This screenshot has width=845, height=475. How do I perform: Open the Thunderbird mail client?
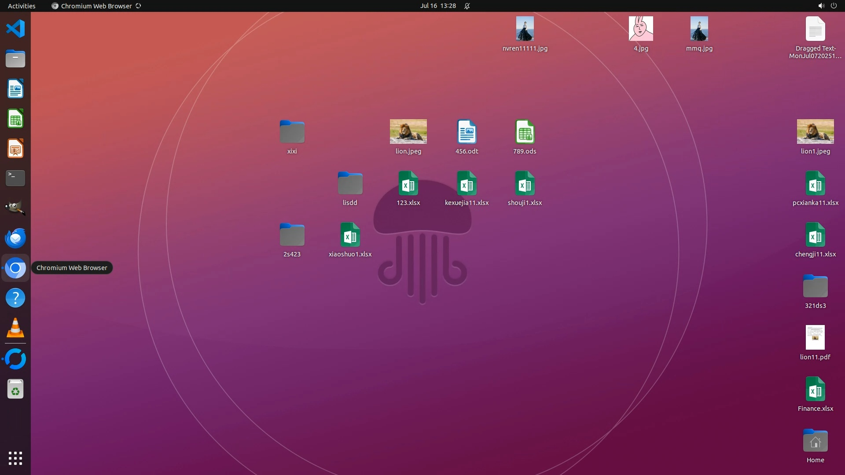coord(15,238)
